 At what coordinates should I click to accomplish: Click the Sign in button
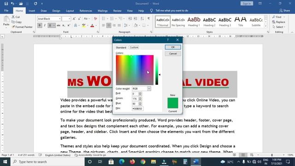(247, 4)
